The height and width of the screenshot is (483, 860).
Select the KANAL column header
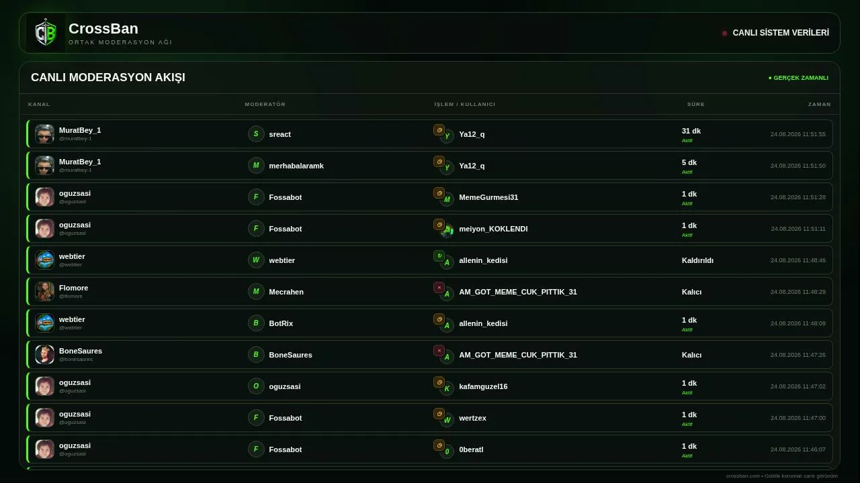click(39, 104)
